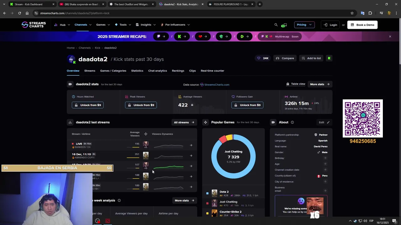The width and height of the screenshot is (401, 225).
Task: Open the YouTube streamer recap pill
Action: (x=203, y=37)
